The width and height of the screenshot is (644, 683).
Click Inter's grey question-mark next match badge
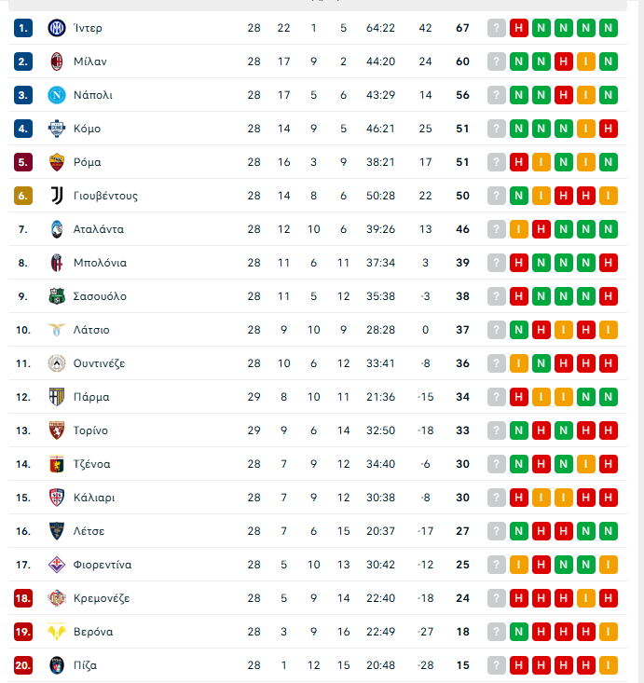(x=497, y=28)
